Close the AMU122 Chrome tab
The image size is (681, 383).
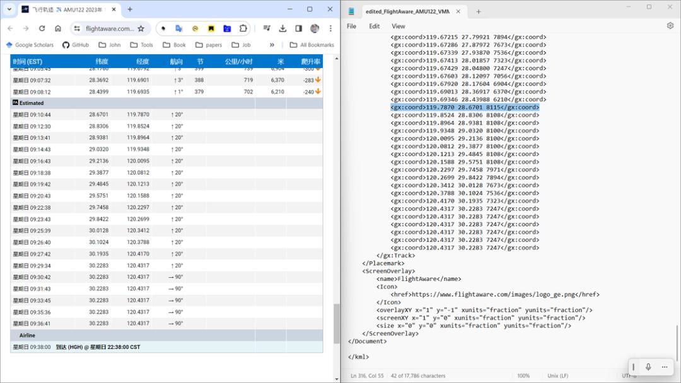coord(113,9)
